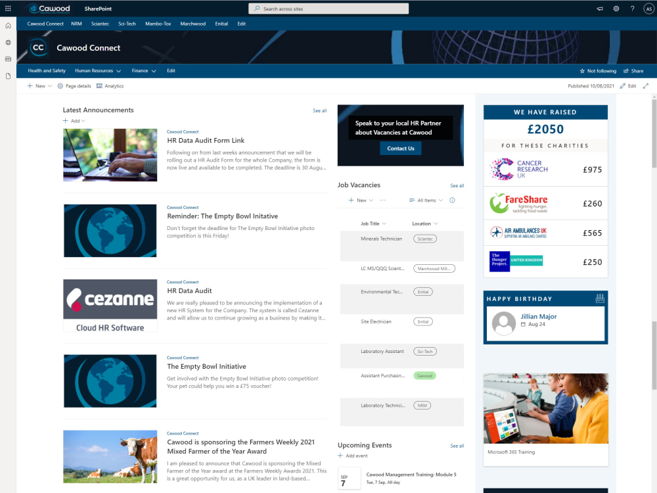657x493 pixels.
Task: Click the Contact Us button
Action: 400,149
